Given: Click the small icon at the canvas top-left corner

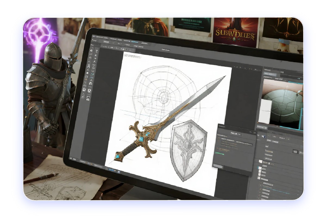Looking at the screenshot, I should coord(126,55).
